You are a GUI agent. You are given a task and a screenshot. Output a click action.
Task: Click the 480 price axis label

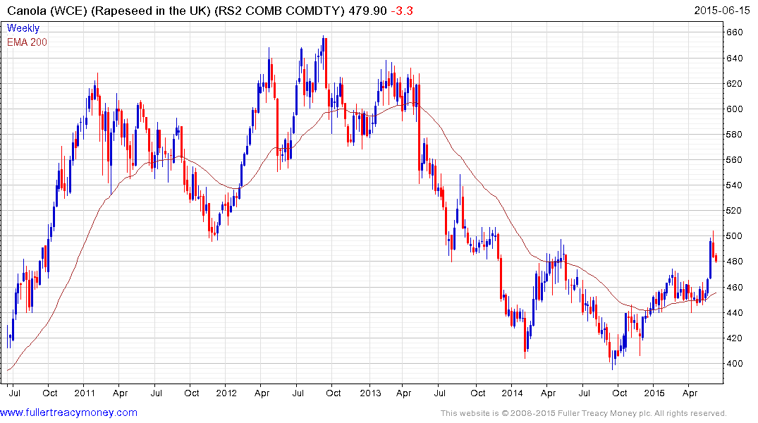pyautogui.click(x=735, y=262)
